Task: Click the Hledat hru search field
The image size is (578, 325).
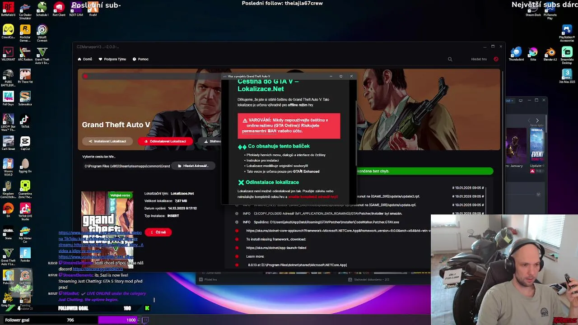Action: (479, 59)
